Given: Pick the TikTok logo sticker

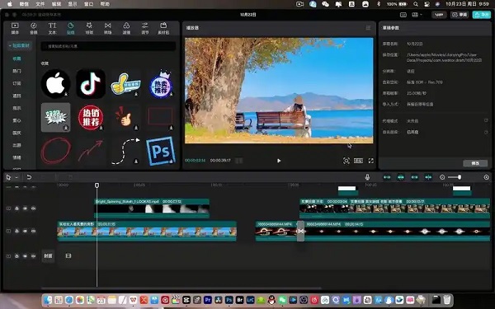Looking at the screenshot, I should [x=91, y=84].
